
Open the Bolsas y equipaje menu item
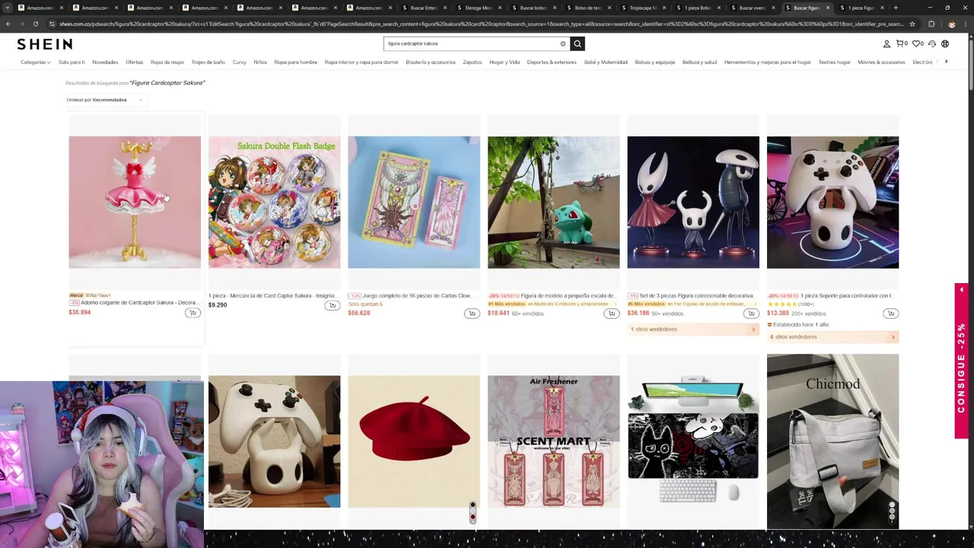pos(654,62)
